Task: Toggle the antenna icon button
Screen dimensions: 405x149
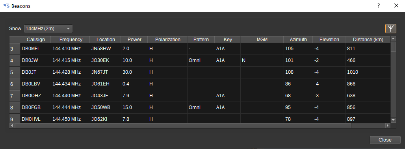Action: tap(391, 29)
